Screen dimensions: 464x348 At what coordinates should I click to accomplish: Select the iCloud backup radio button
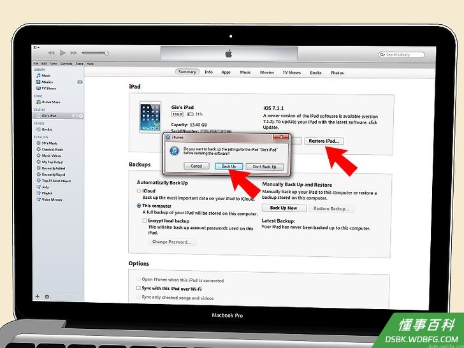139,191
